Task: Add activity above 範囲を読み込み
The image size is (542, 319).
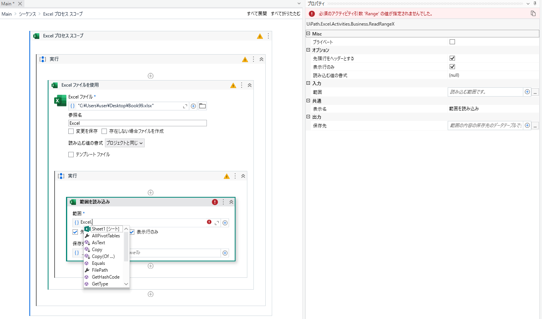Action: tap(151, 193)
